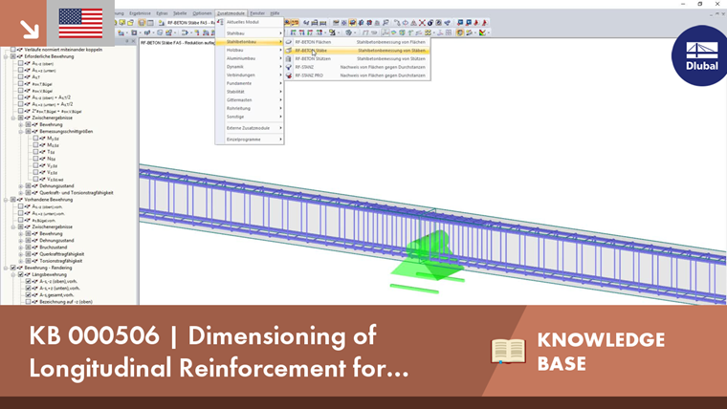This screenshot has width=727, height=409.
Task: Click the US flag language icon
Action: point(80,23)
